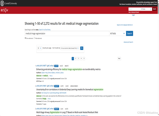Open the arXiv logo home link
This screenshot has height=116, width=159.
tap(4, 10)
